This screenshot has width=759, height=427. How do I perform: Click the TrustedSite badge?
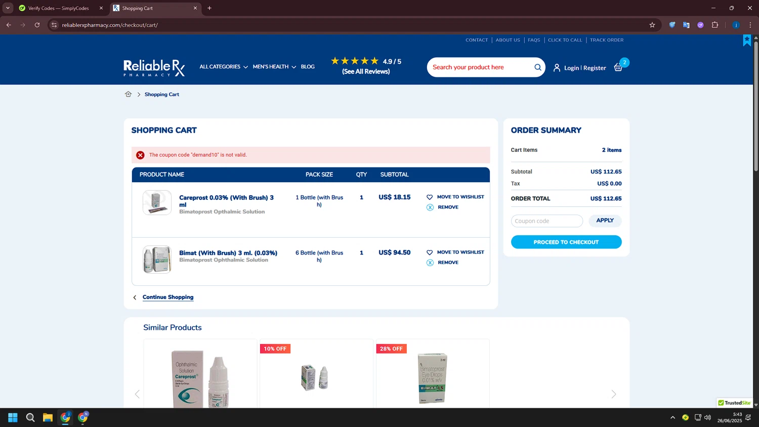point(734,403)
